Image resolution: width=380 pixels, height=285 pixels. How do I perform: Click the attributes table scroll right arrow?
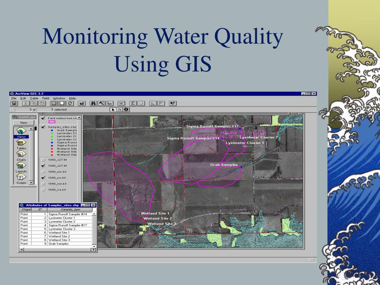point(94,250)
